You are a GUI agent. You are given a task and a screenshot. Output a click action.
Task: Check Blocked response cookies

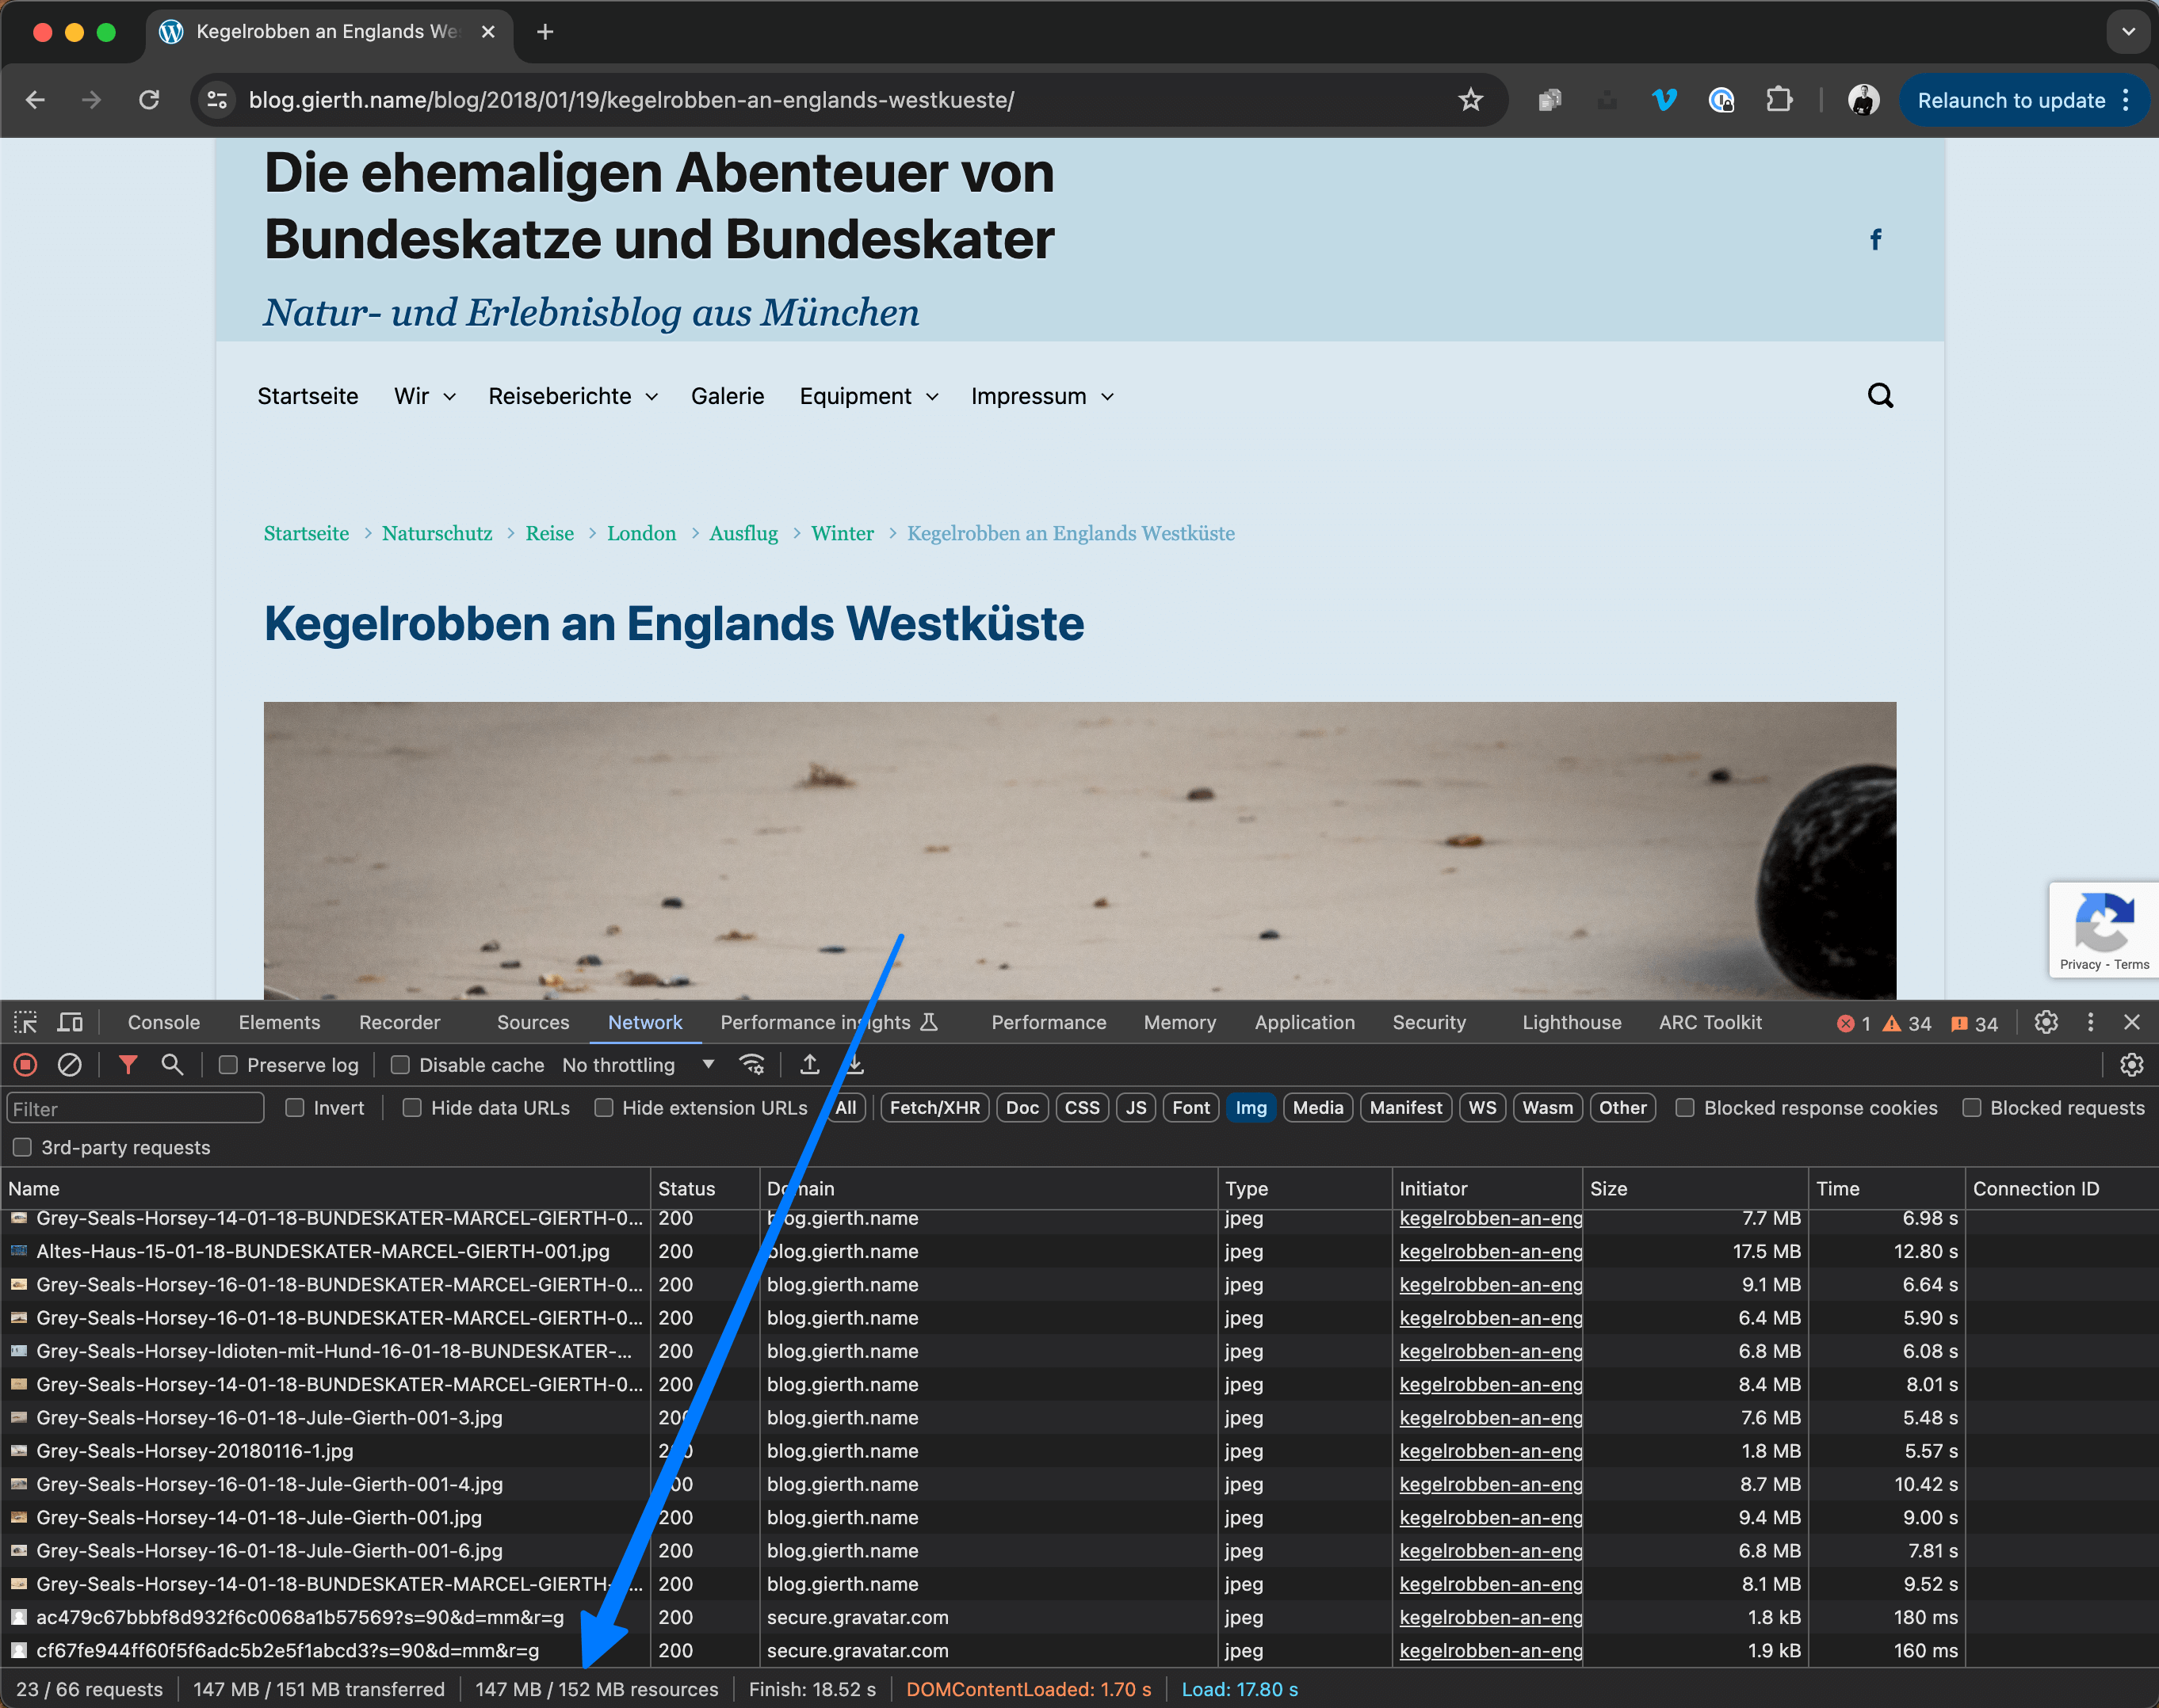point(1686,1108)
